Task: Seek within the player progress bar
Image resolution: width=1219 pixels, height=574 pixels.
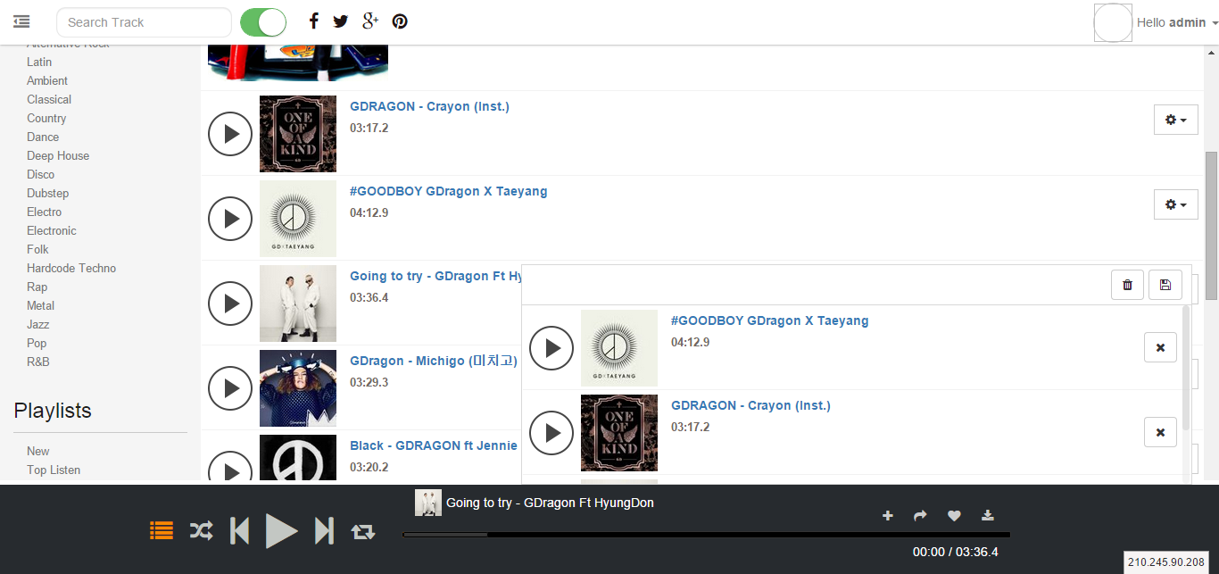Action: (x=706, y=535)
